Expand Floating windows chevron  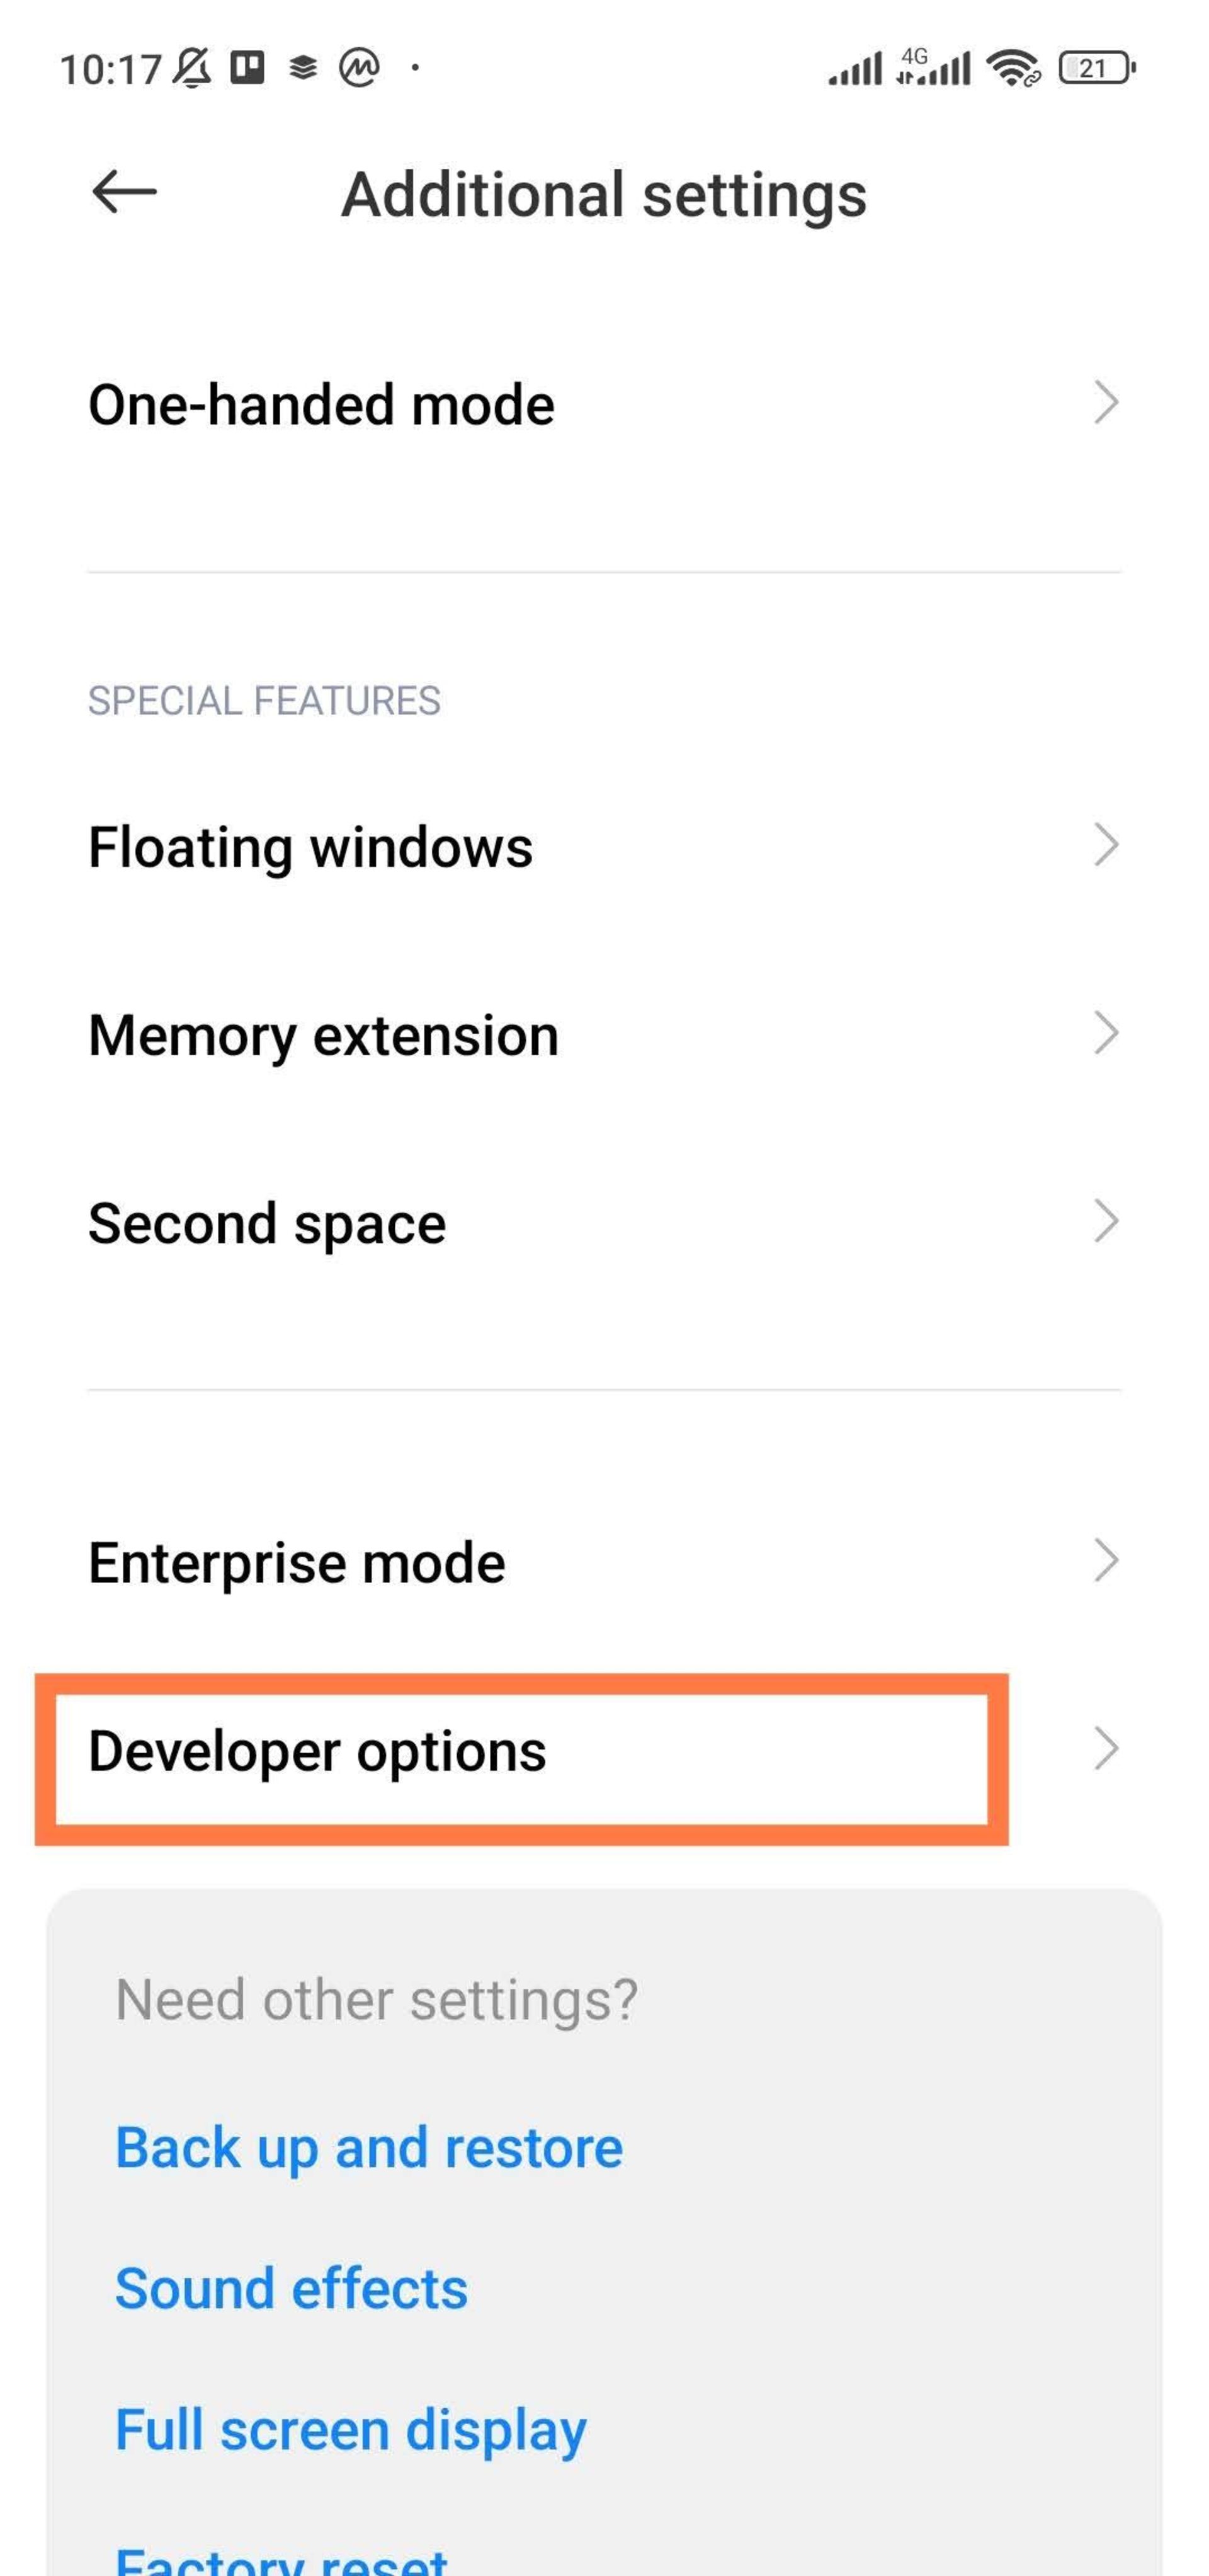[1105, 845]
